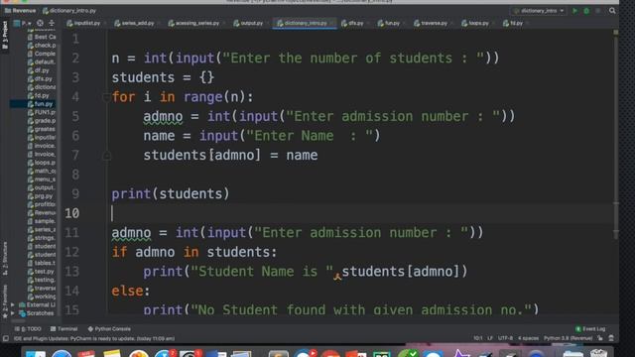This screenshot has width=635, height=357.
Task: Select check.py in project tree
Action: point(42,45)
